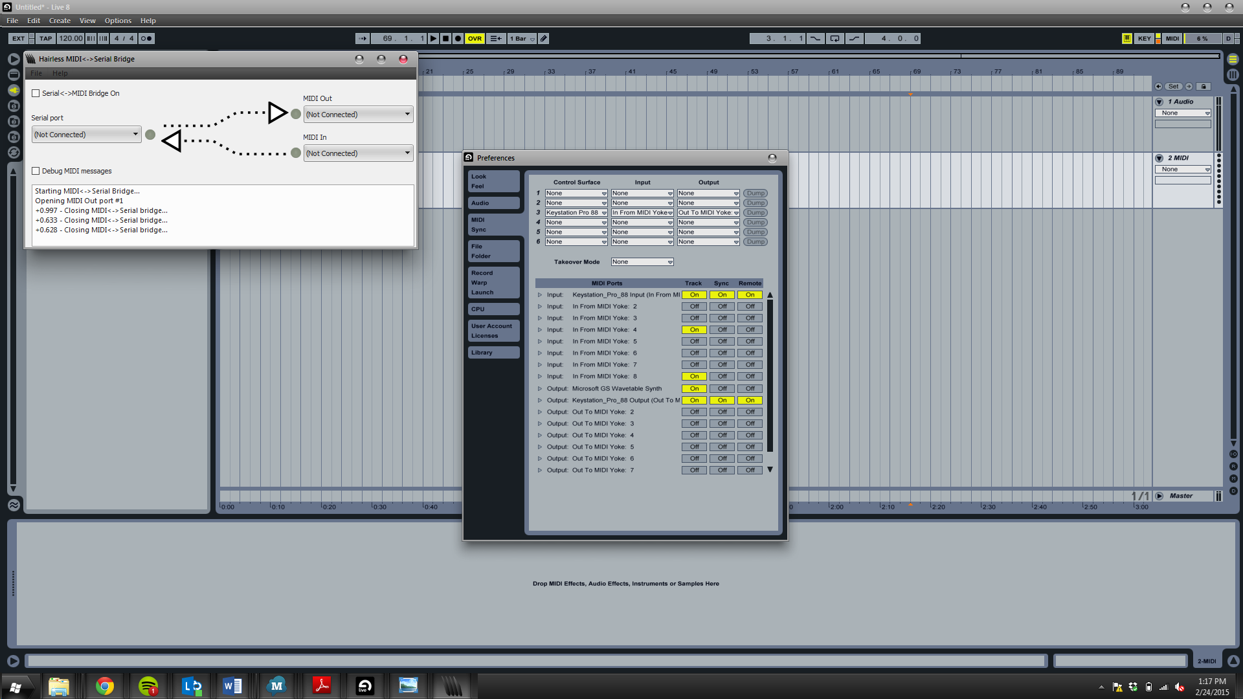The image size is (1243, 699).
Task: Click the lock envelopes icon
Action: point(1204,86)
